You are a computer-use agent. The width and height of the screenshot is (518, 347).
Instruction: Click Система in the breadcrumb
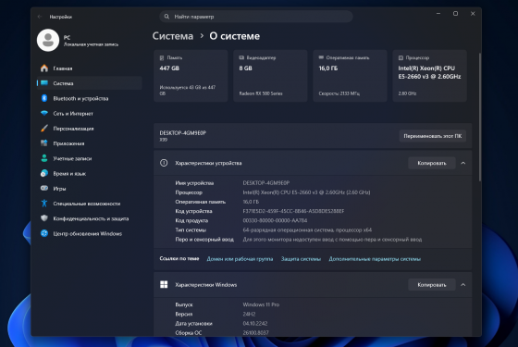tap(173, 36)
